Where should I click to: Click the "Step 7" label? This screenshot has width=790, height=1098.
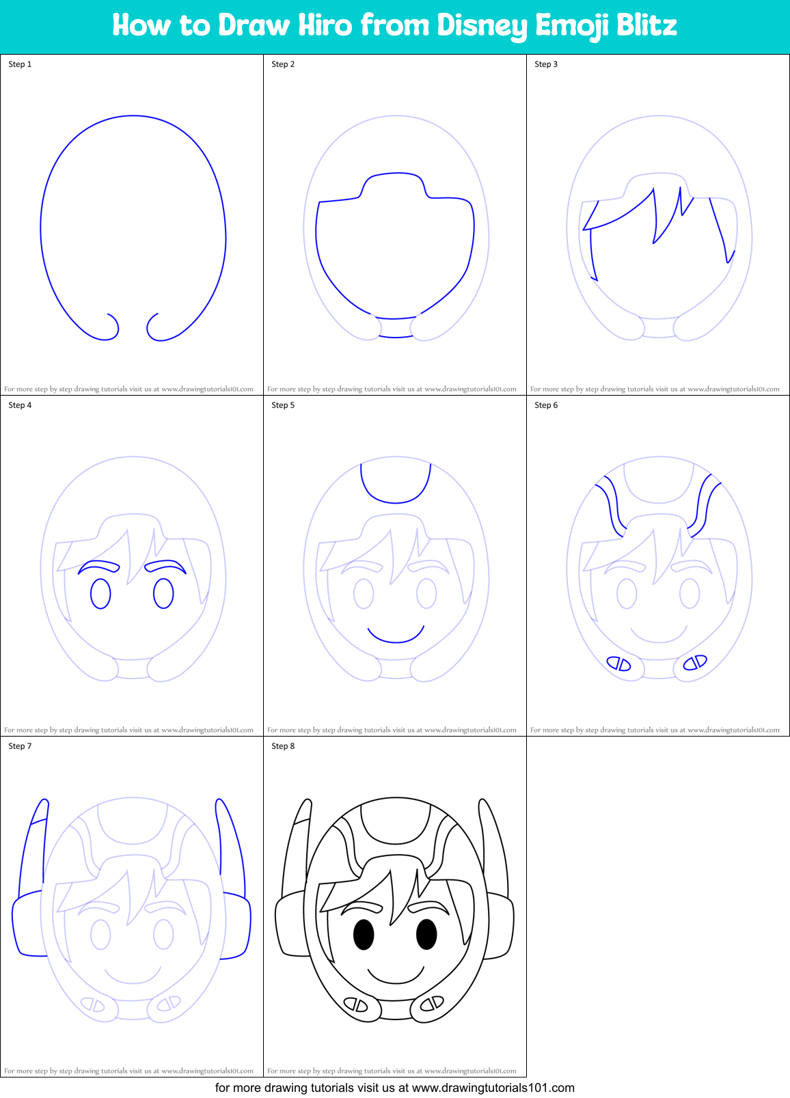(20, 746)
